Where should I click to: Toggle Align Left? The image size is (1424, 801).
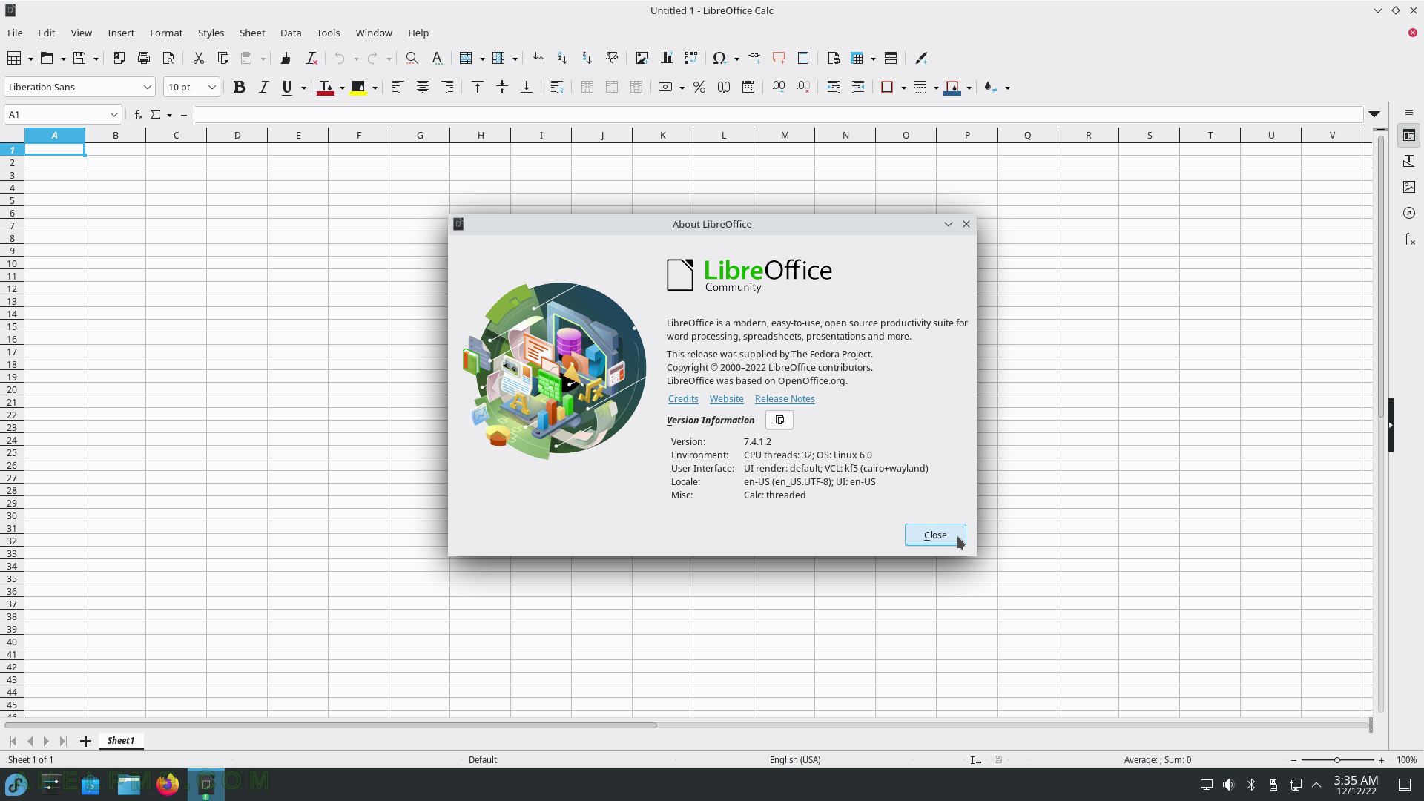(397, 87)
